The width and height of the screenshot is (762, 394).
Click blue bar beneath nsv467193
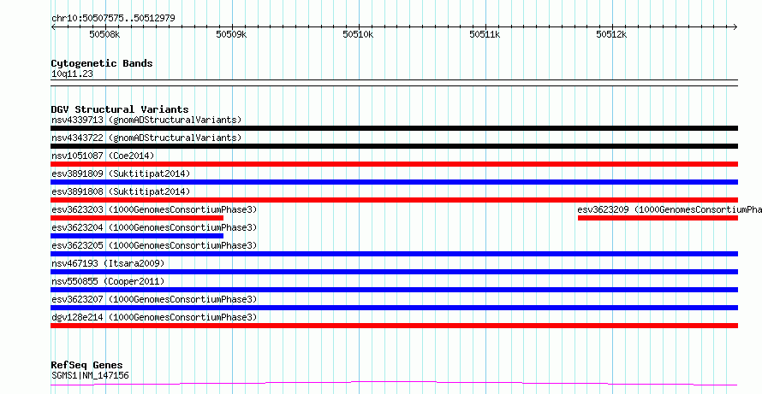(x=394, y=272)
